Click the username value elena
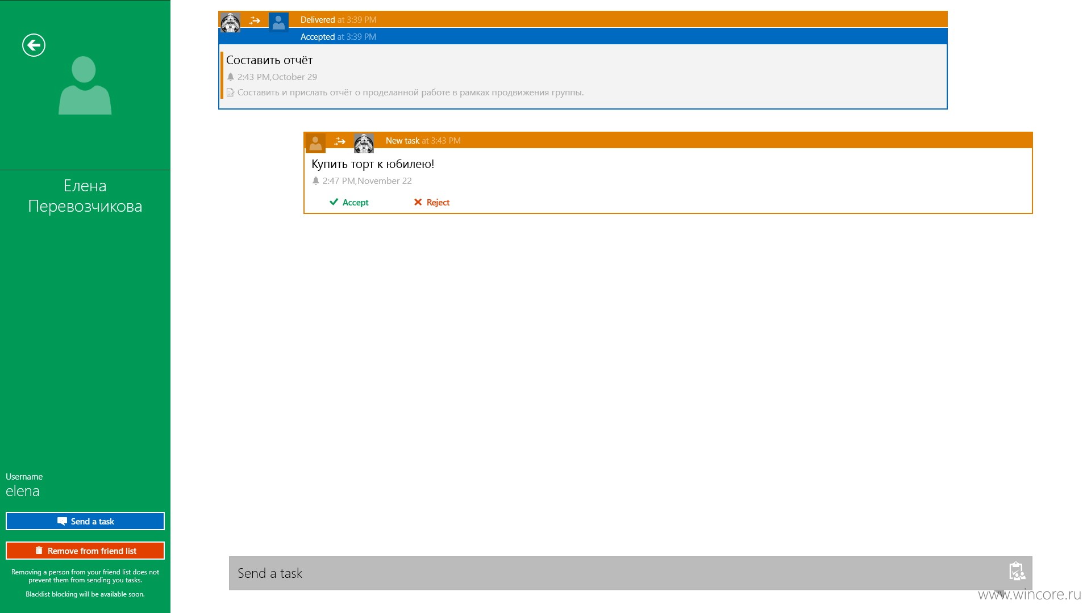Image resolution: width=1091 pixels, height=613 pixels. [23, 491]
